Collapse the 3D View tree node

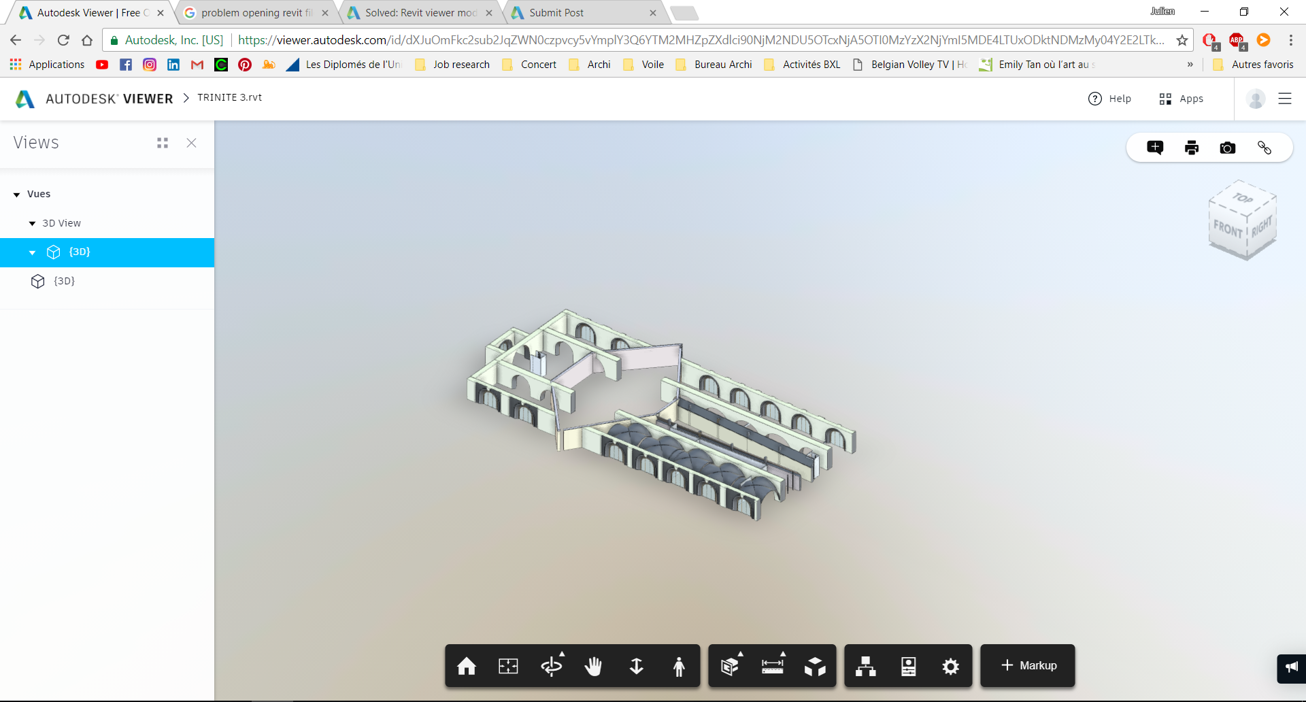tap(32, 224)
